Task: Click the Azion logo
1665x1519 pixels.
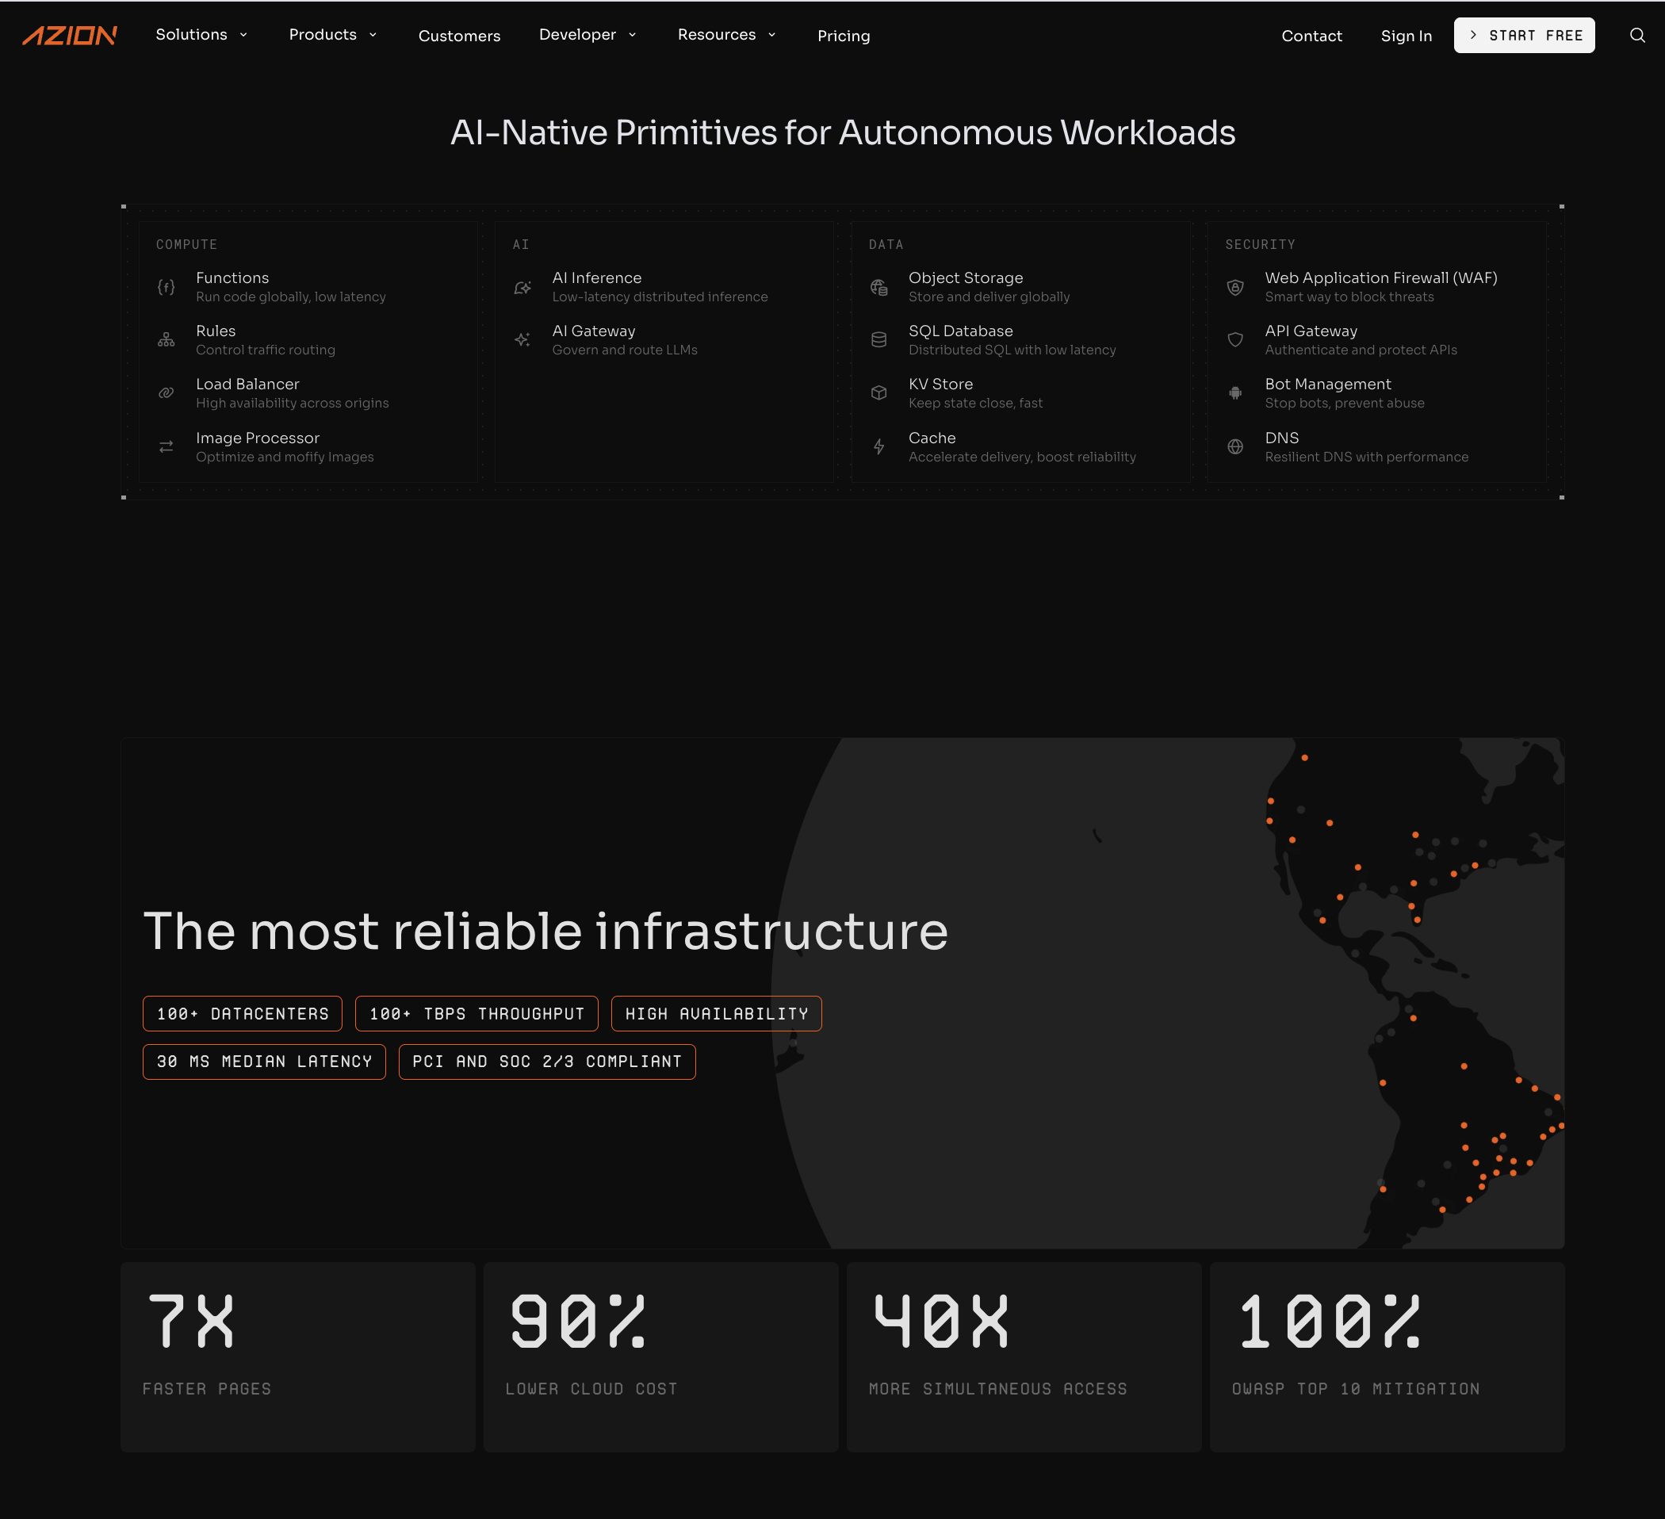Action: tap(70, 36)
